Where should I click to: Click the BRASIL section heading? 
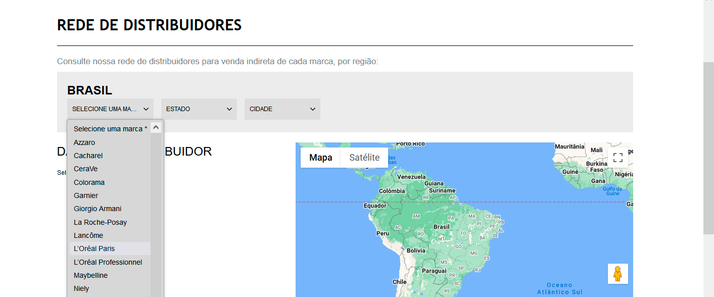[90, 90]
